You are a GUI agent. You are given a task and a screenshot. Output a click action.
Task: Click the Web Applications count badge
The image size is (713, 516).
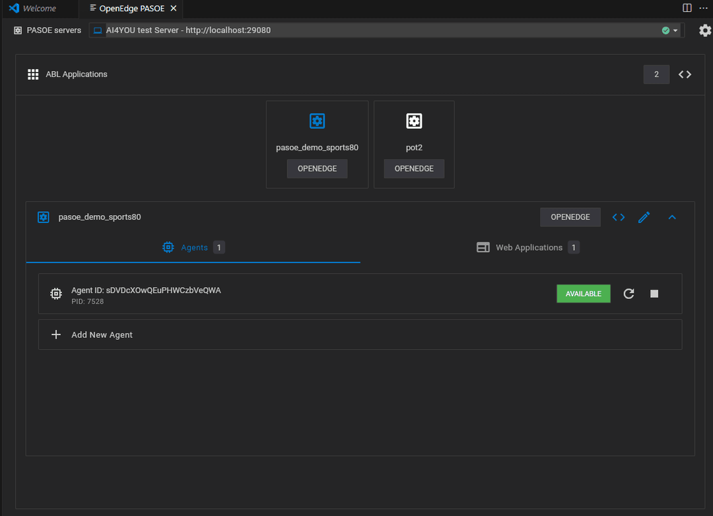(x=574, y=247)
